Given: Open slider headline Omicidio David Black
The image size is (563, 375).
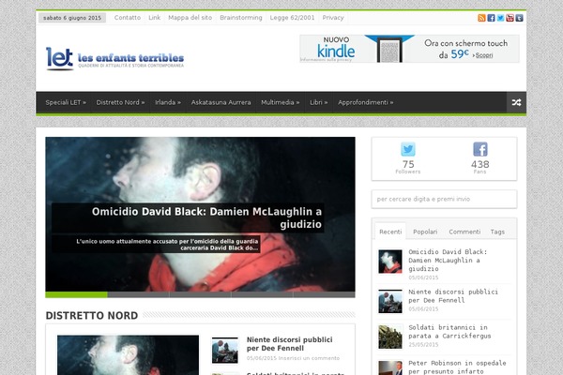Looking at the screenshot, I should coord(206,217).
